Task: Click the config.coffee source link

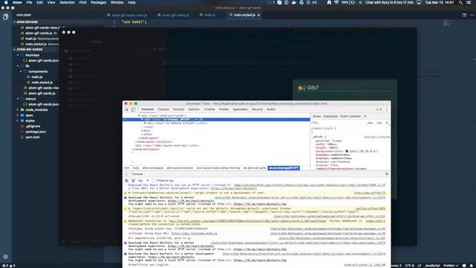Action: point(370,208)
